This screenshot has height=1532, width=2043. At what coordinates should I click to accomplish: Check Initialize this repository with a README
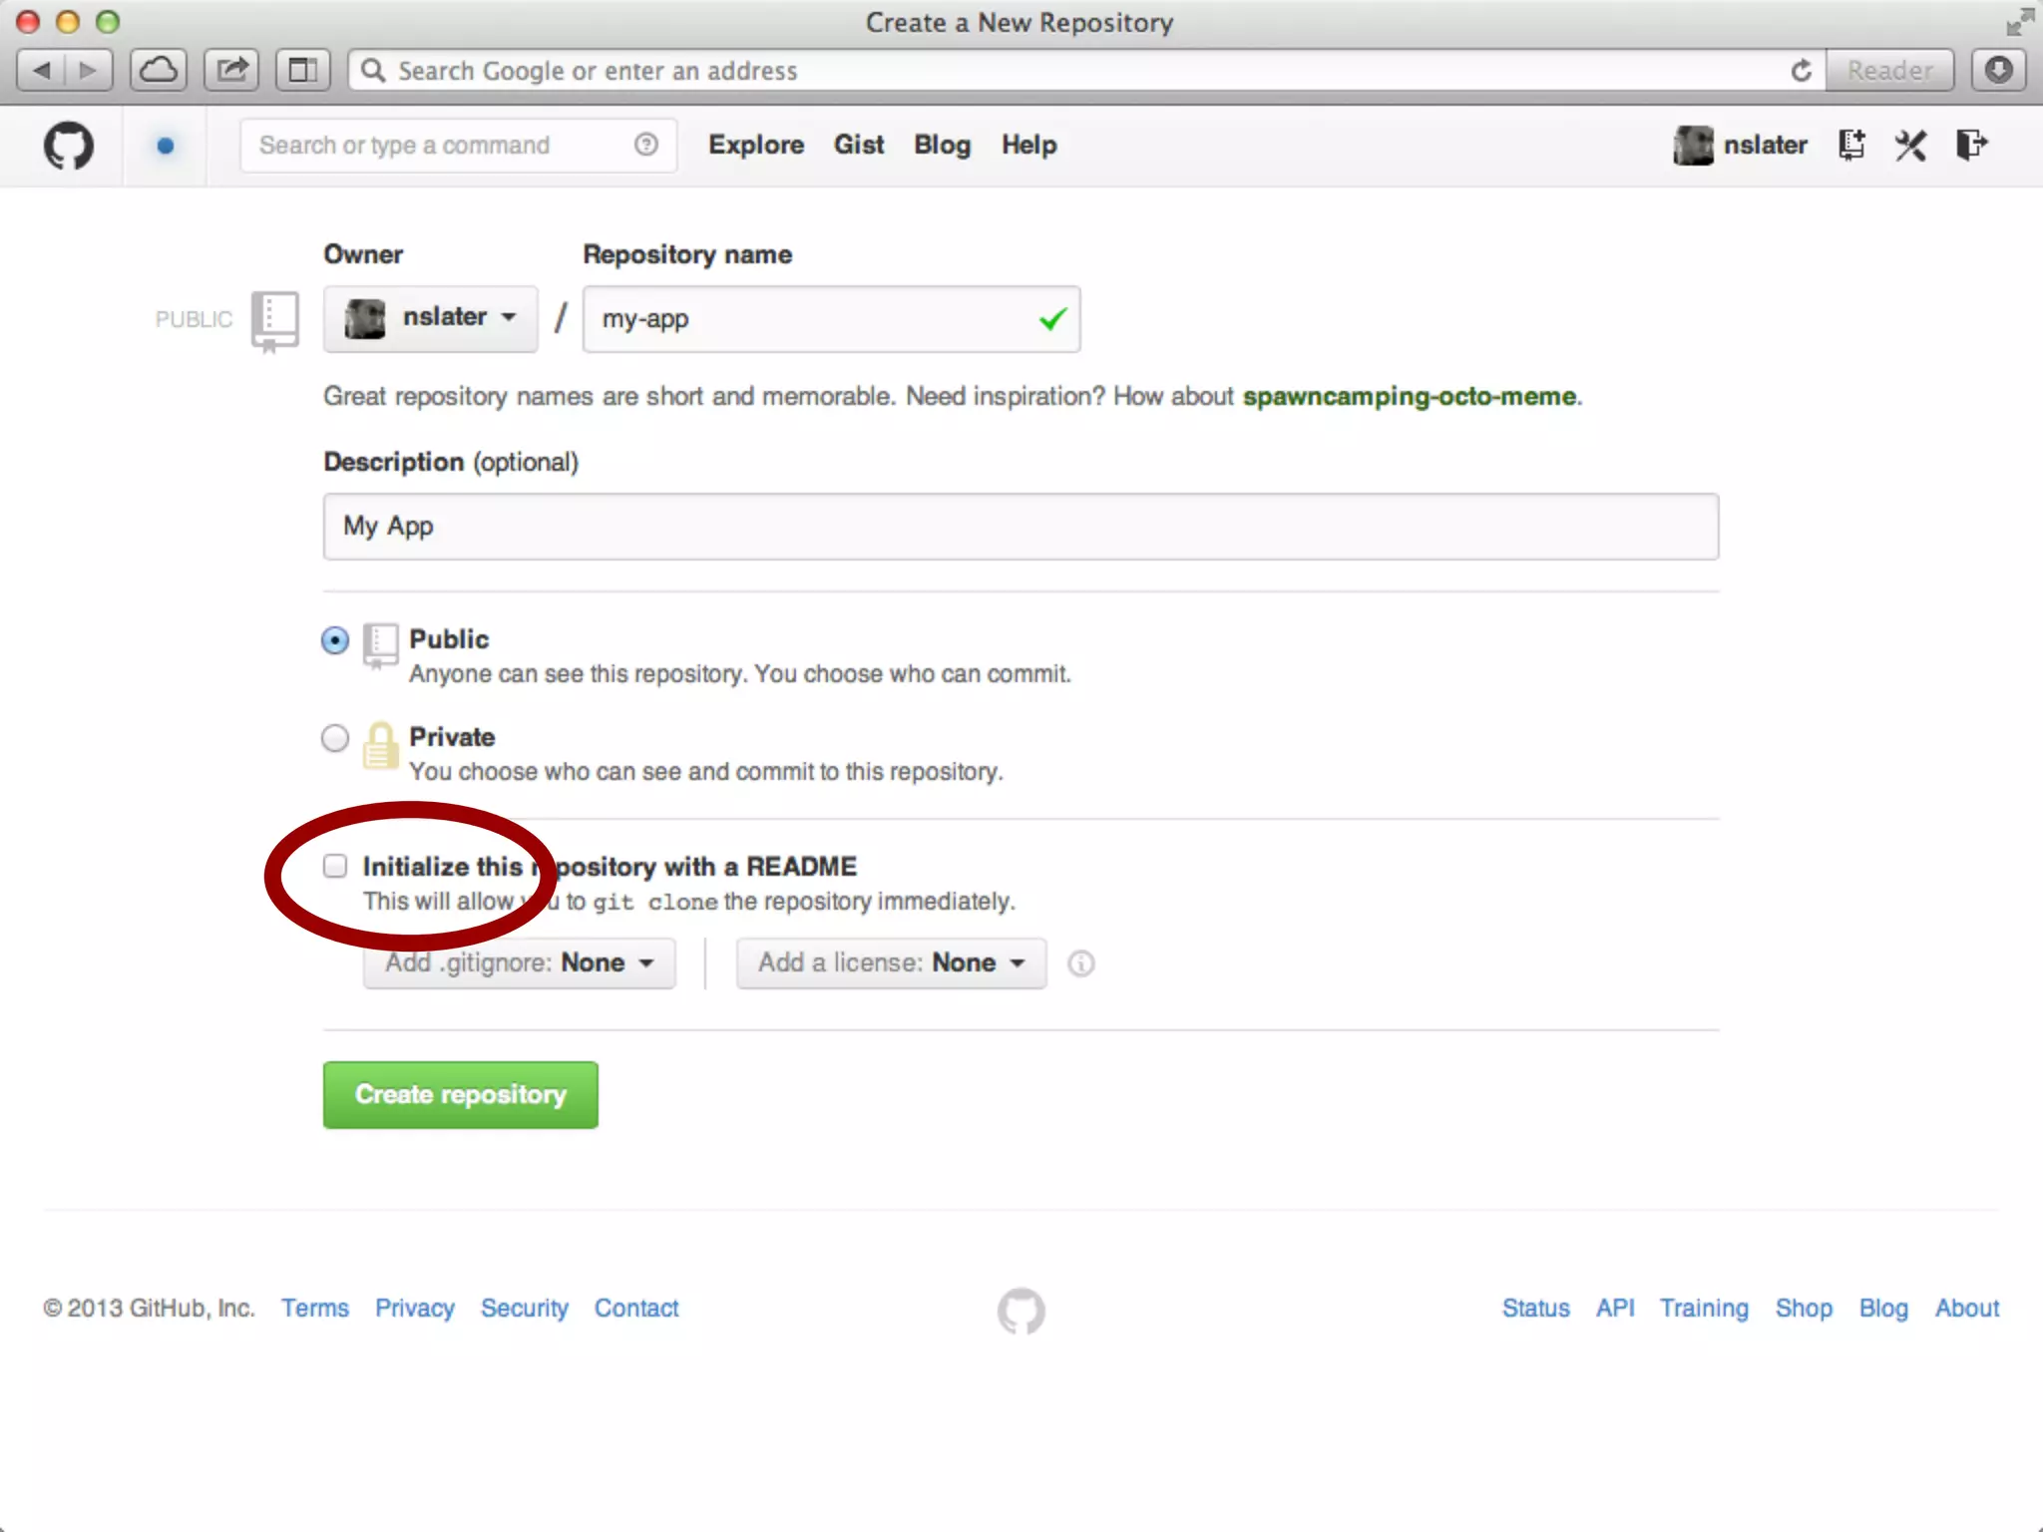[x=335, y=866]
